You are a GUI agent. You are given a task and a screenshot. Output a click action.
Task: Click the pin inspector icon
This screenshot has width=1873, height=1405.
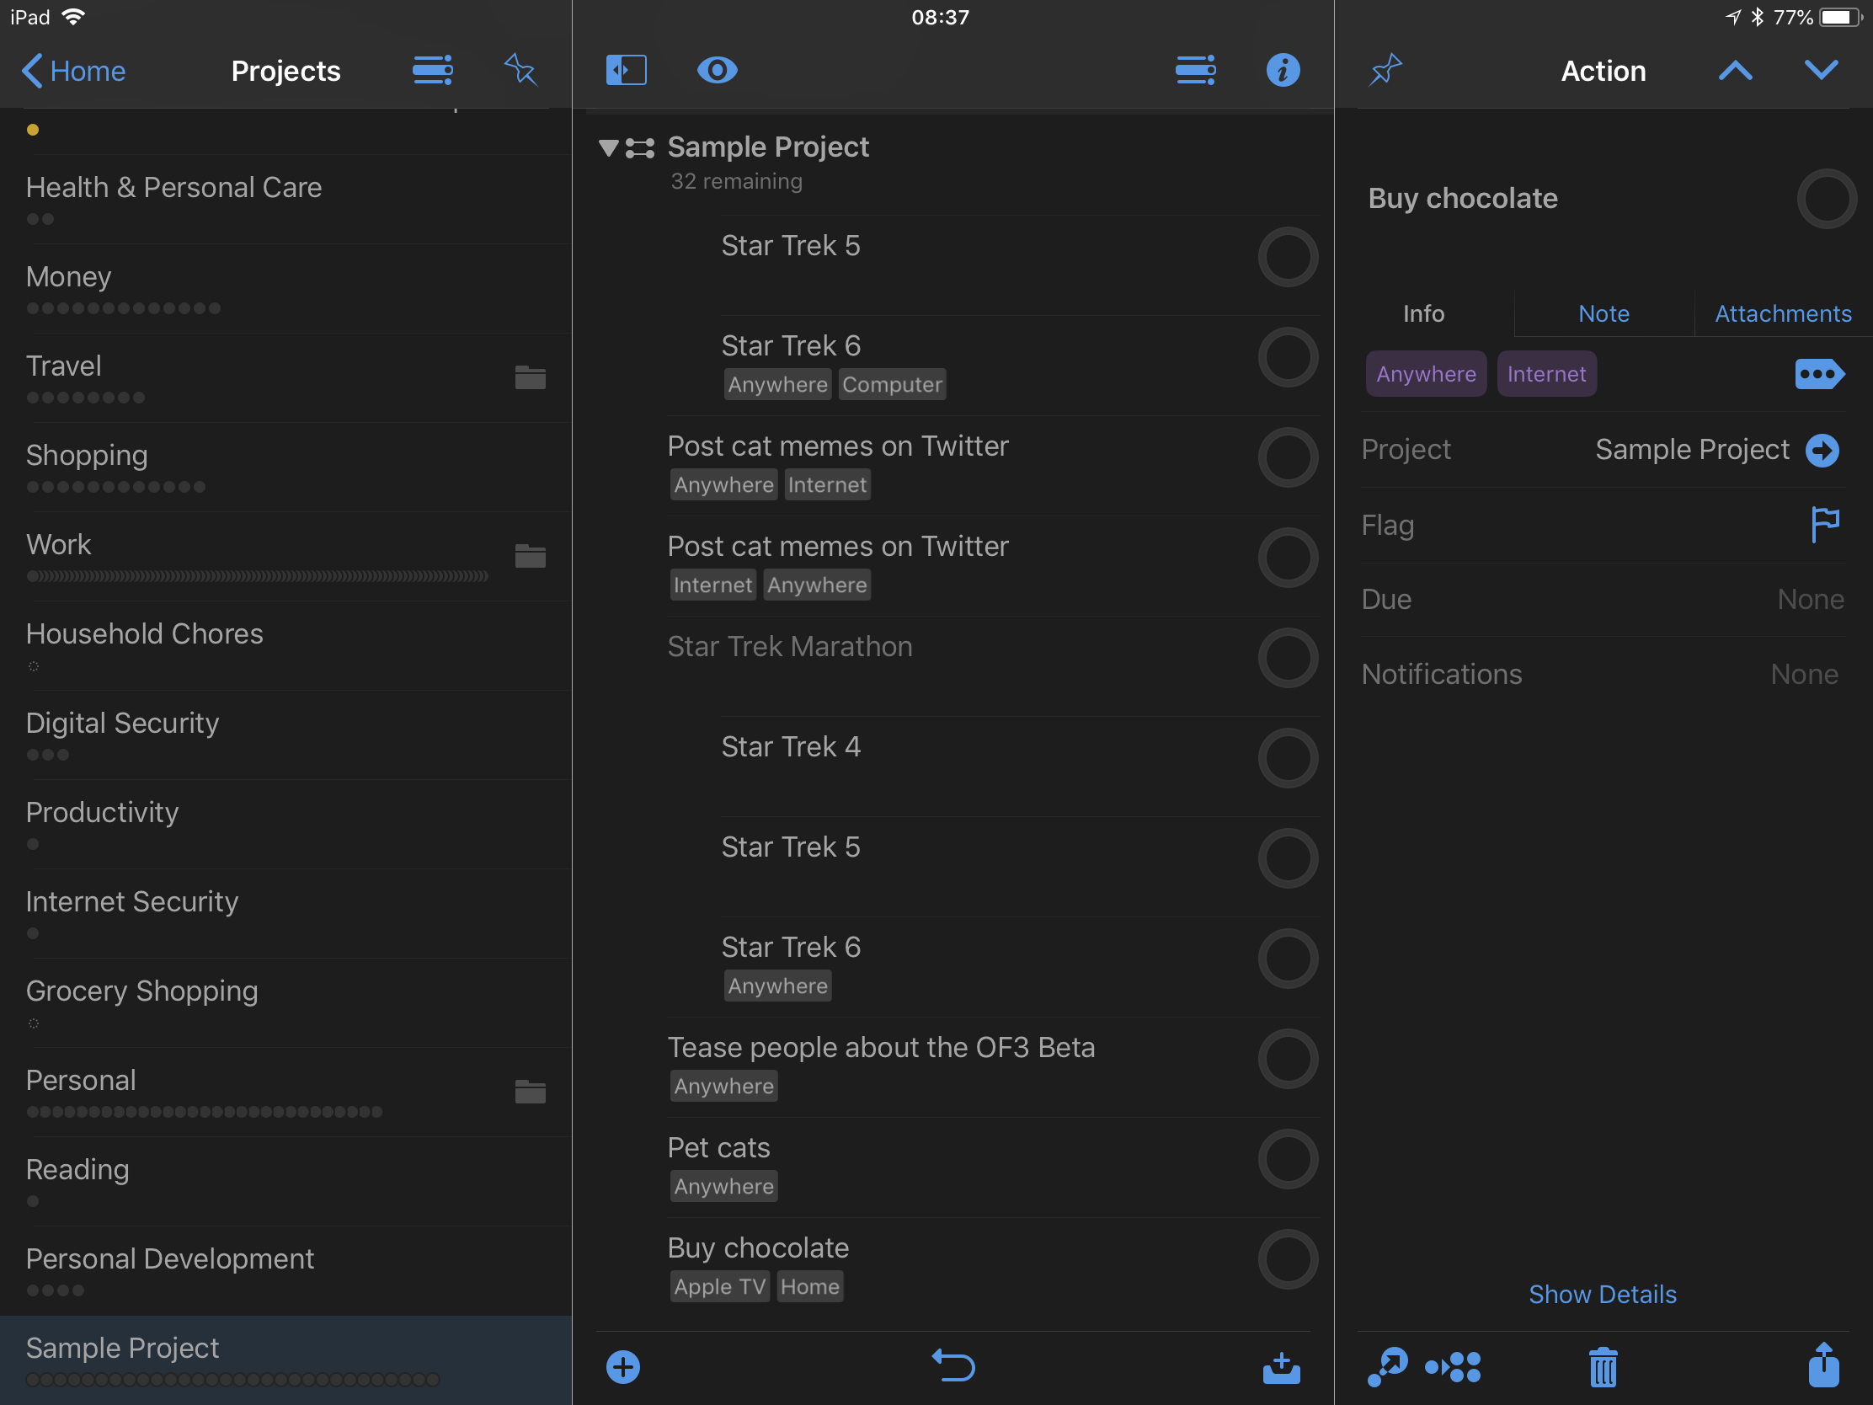coord(1385,70)
